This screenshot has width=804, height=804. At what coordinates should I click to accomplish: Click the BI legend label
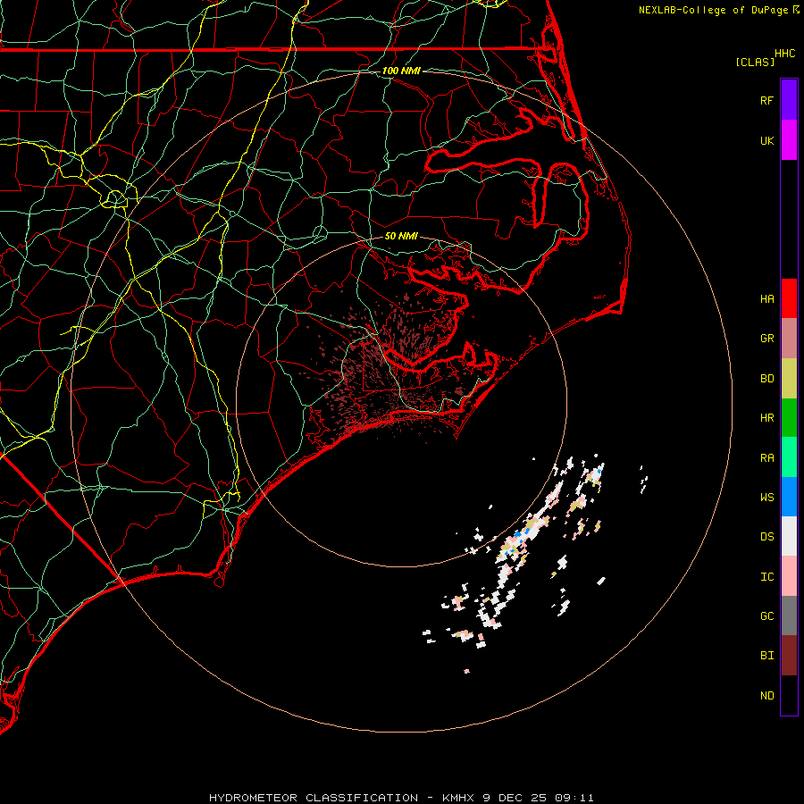766,656
